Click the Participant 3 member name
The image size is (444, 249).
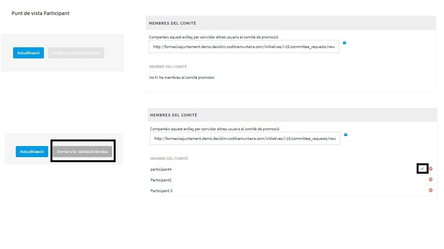coord(161,191)
